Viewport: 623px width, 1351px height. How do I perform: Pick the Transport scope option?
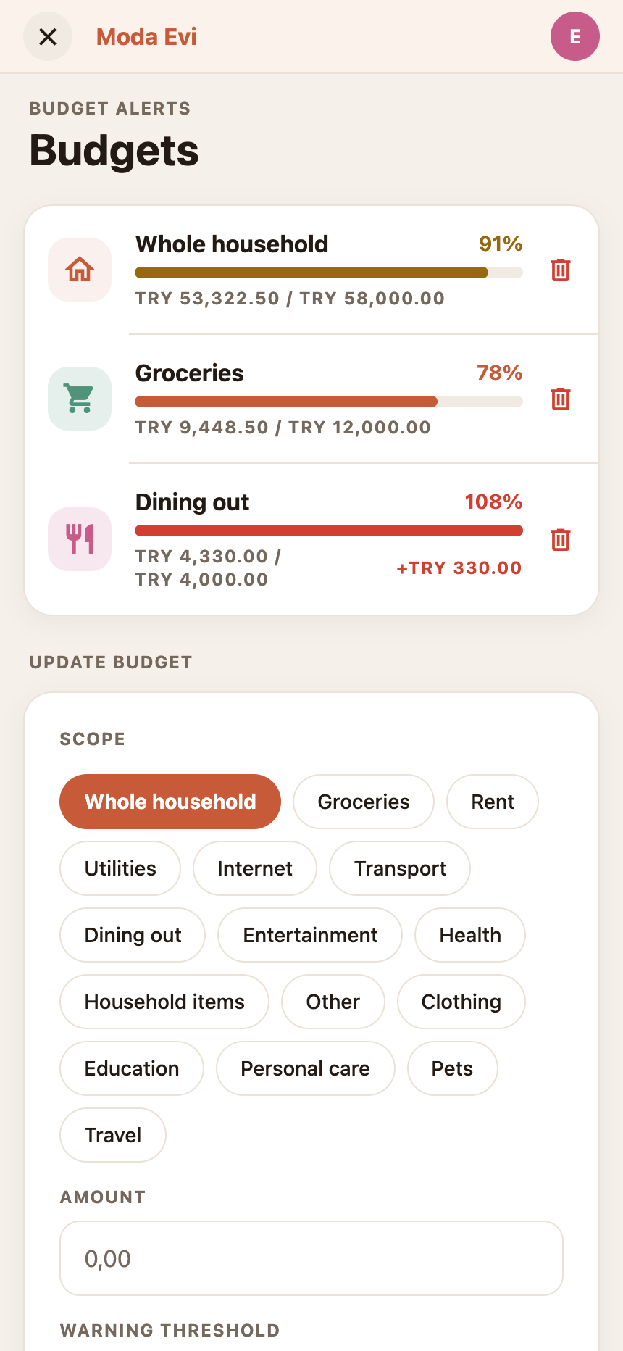(400, 868)
